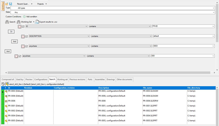
Task: Open the operator dropdown on the ID row
Action: [149, 26]
